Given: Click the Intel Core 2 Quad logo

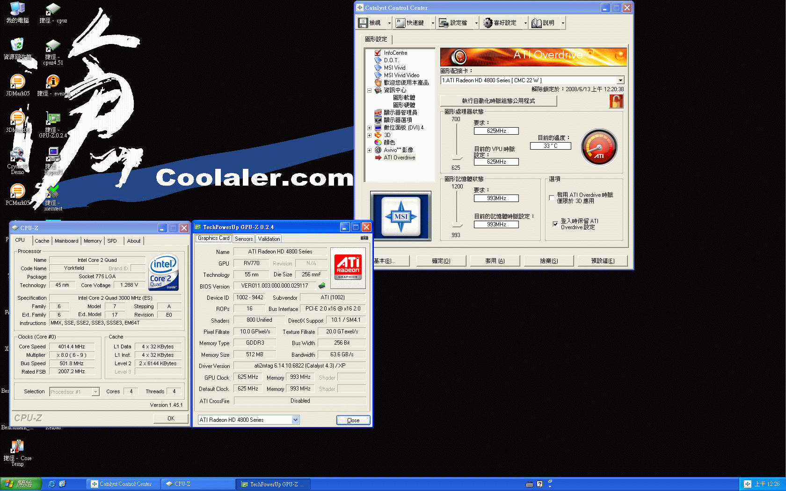Looking at the screenshot, I should point(164,272).
